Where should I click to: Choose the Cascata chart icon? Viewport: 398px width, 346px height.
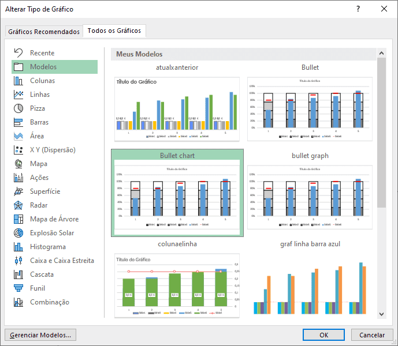pos(18,274)
